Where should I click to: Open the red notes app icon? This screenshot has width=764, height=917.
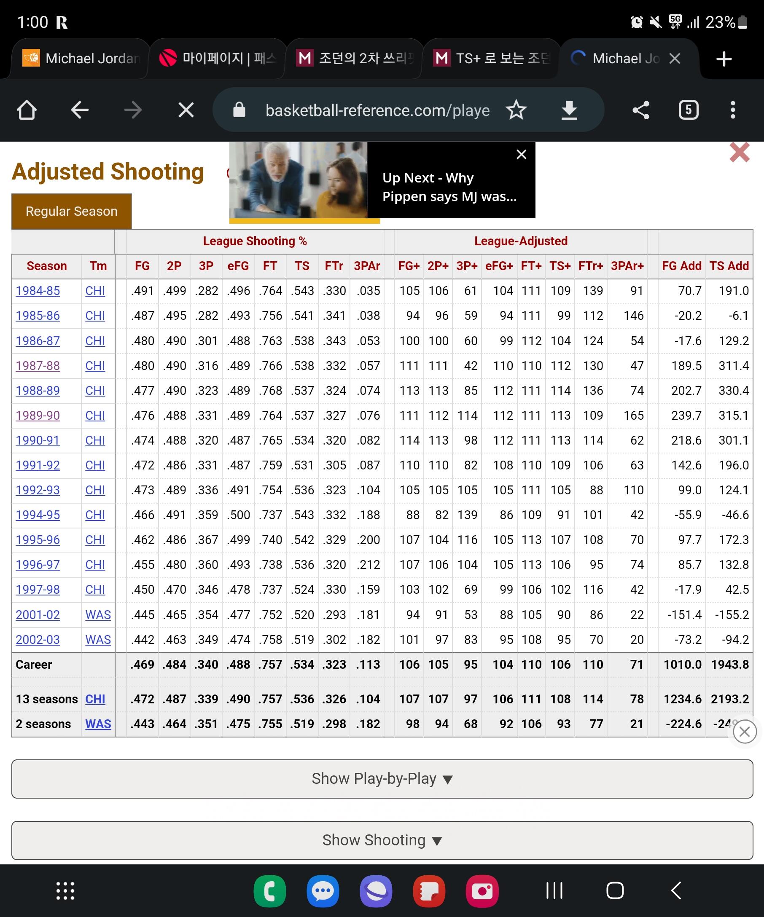[x=429, y=891]
